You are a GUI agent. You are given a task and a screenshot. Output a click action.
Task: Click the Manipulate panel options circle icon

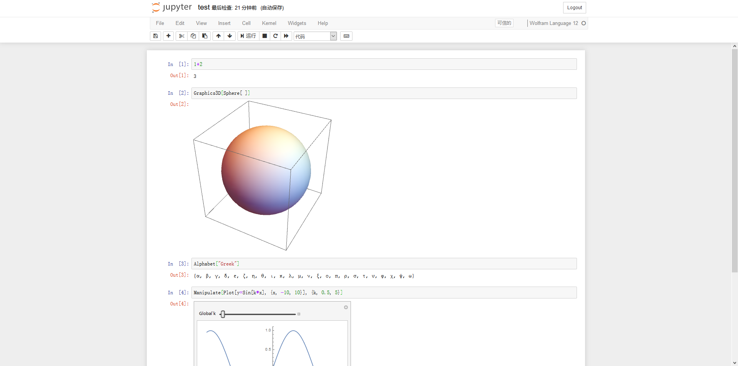pyautogui.click(x=346, y=307)
